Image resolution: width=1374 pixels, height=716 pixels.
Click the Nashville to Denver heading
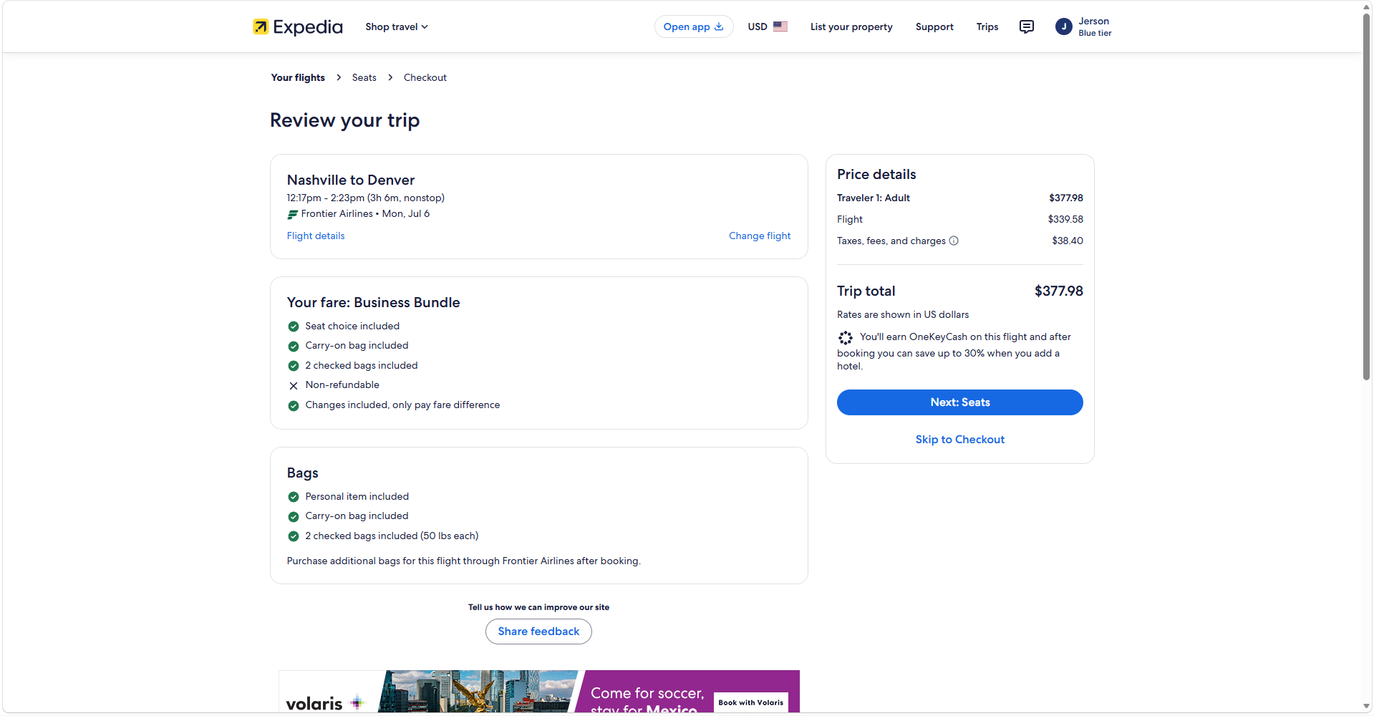click(x=351, y=180)
